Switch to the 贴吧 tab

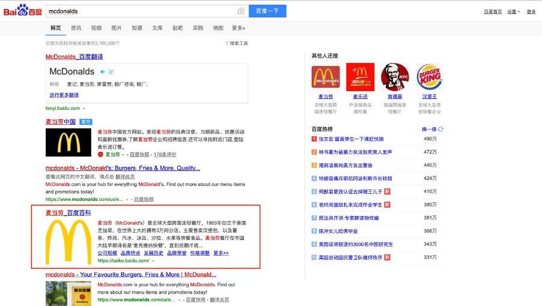click(x=178, y=28)
